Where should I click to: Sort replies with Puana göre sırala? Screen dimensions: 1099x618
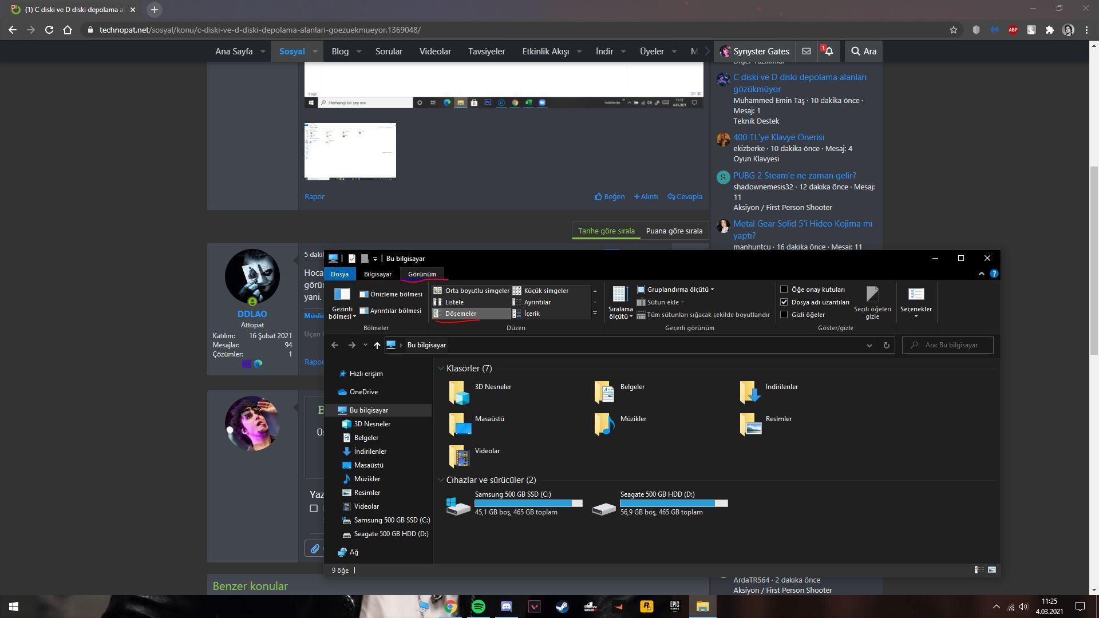tap(674, 231)
